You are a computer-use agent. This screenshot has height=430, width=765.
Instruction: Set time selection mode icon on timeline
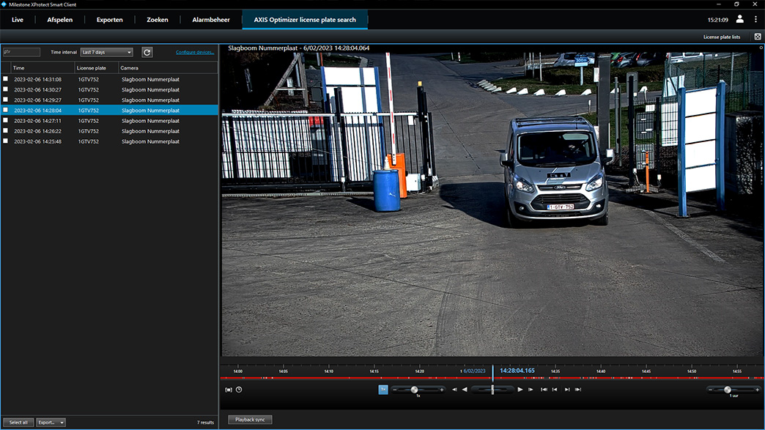229,390
